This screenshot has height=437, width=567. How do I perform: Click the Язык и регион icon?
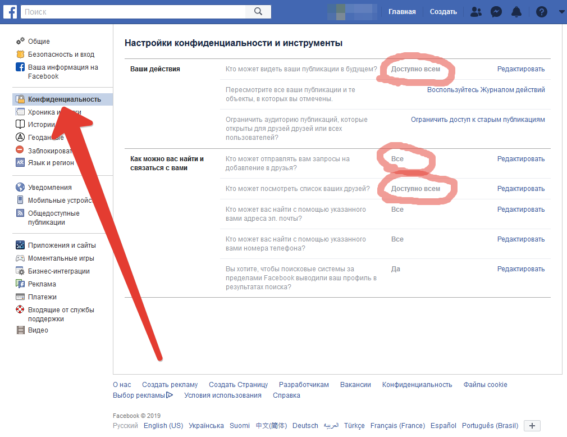20,162
